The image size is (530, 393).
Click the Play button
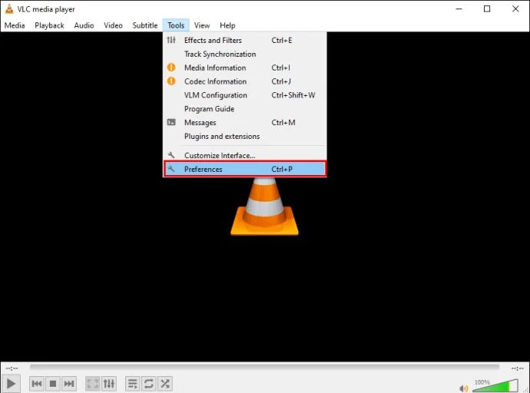[11, 384]
